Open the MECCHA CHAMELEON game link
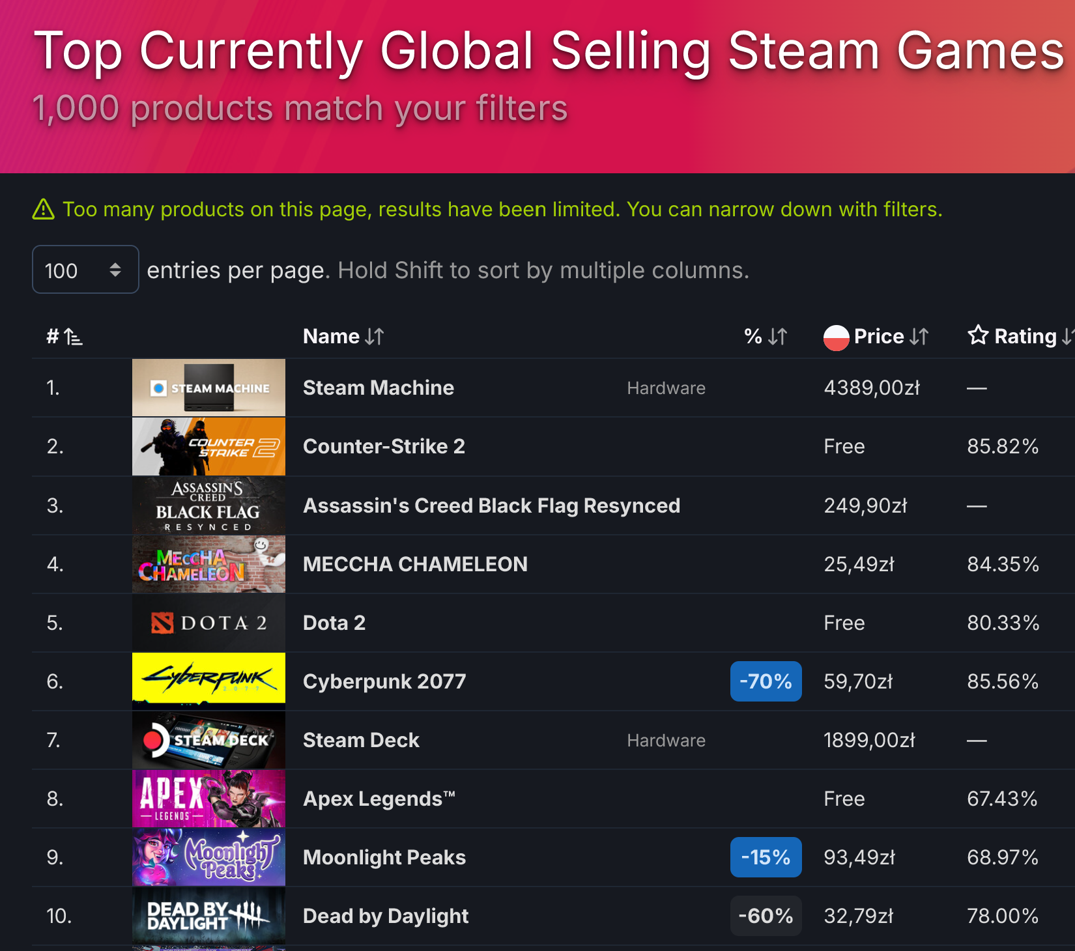 [415, 564]
